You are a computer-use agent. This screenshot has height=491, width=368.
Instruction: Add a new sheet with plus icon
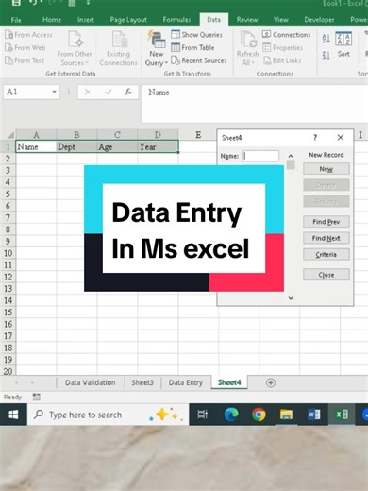click(x=271, y=383)
